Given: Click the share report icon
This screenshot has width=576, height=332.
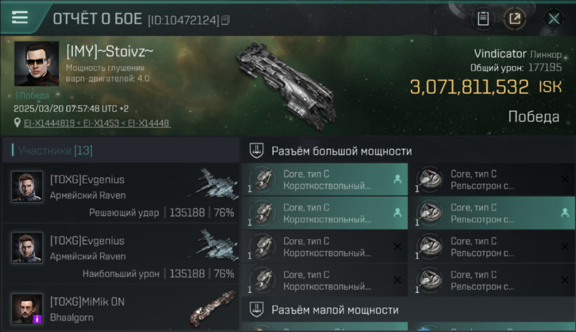Looking at the screenshot, I should click(514, 19).
